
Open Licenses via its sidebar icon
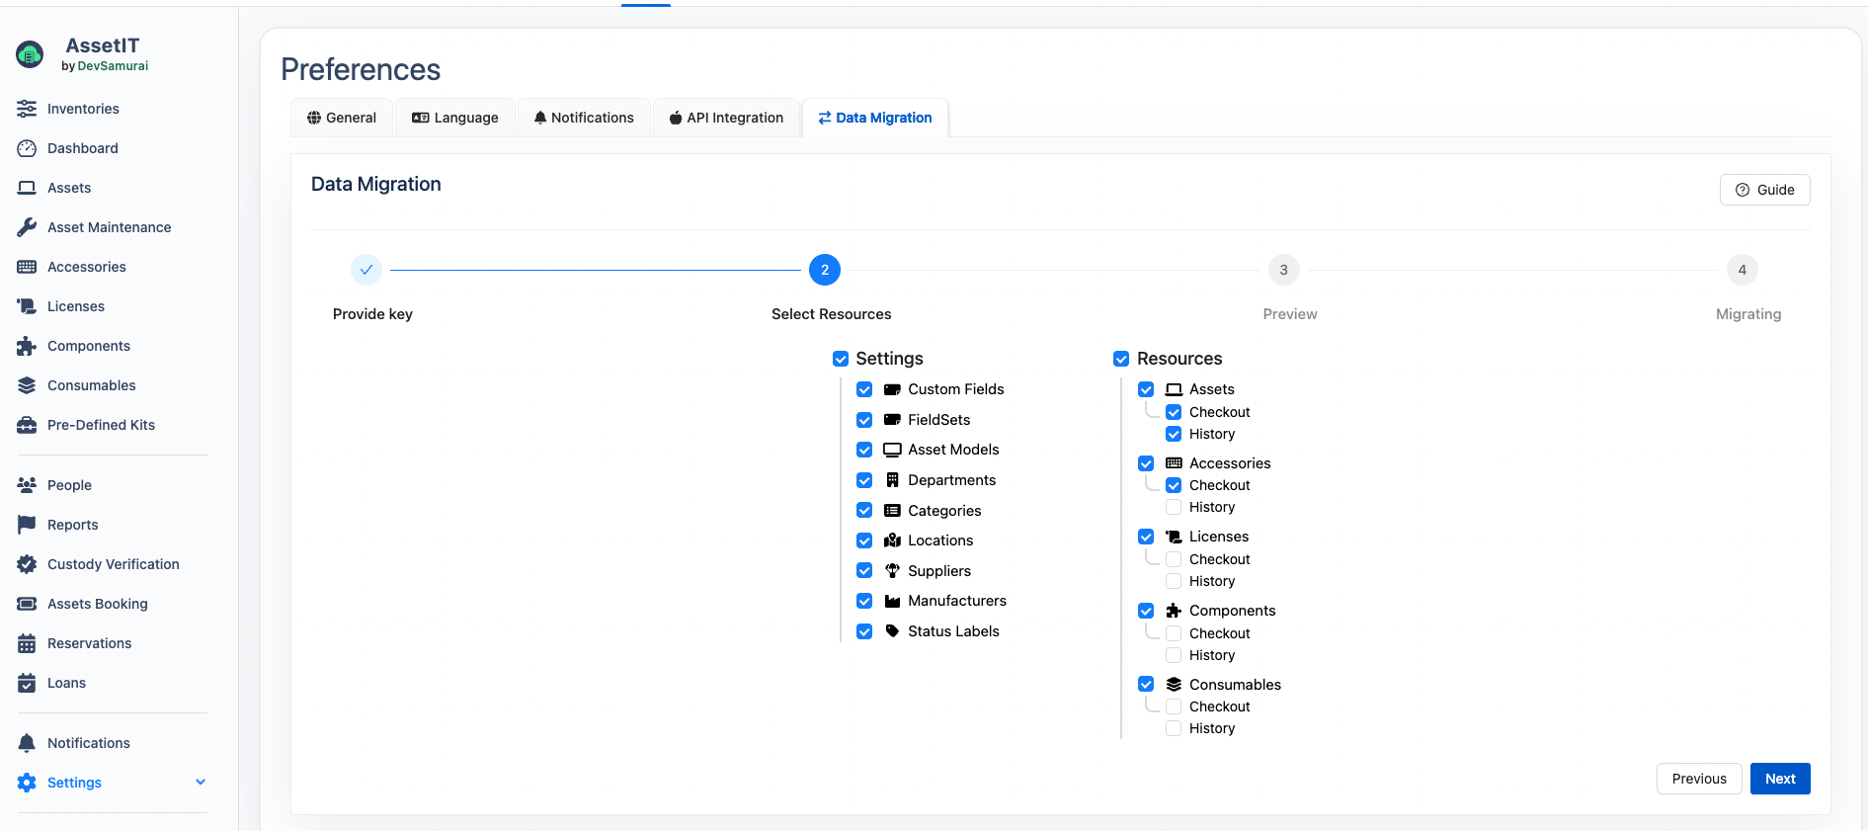tap(27, 306)
